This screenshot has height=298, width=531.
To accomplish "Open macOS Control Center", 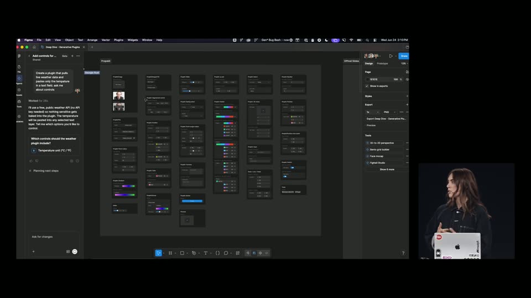I will (x=375, y=40).
